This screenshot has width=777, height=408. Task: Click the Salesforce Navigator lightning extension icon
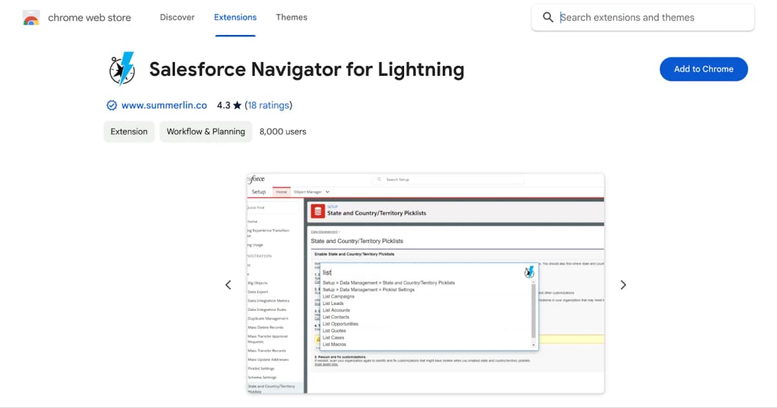(x=122, y=69)
